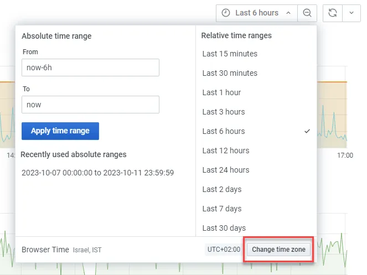Open the refresh interval dropdown arrow
The width and height of the screenshot is (367, 275).
click(x=352, y=13)
